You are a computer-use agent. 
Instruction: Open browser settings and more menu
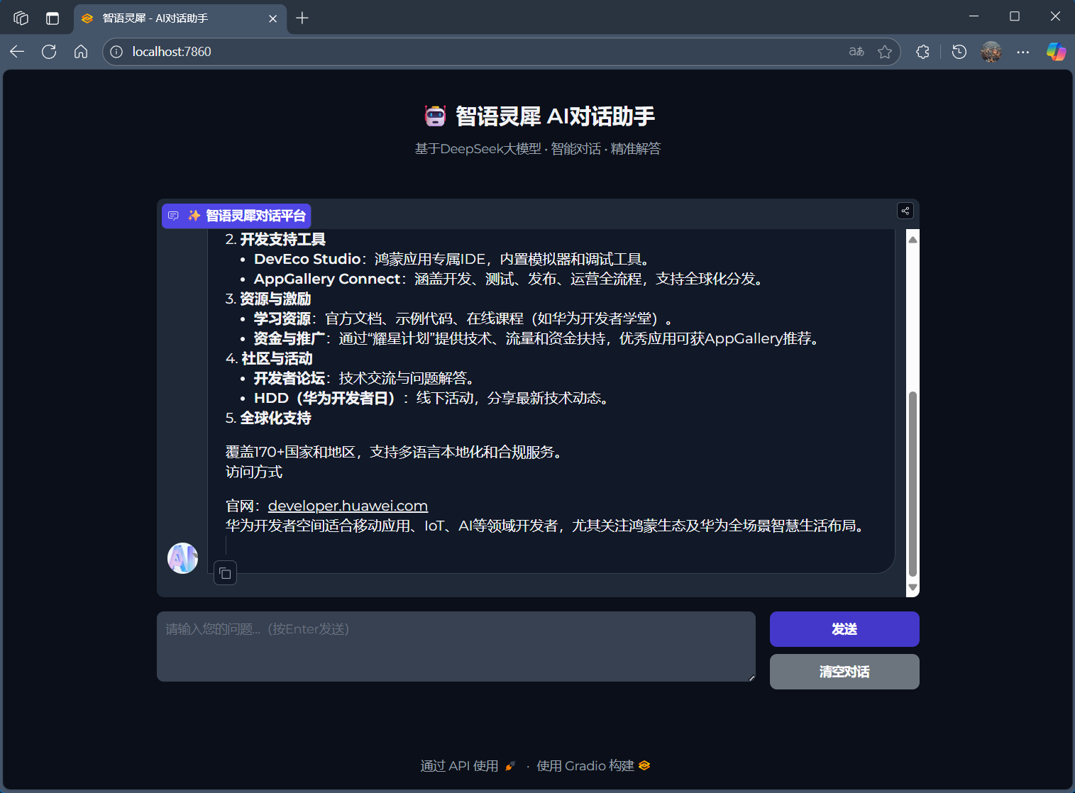click(1023, 52)
